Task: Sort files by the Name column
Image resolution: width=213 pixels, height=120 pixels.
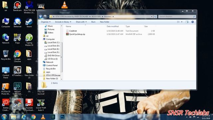Action: pyautogui.click(x=69, y=26)
